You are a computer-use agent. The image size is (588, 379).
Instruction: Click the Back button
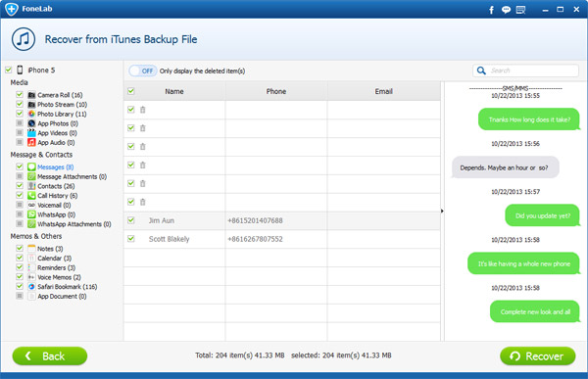coord(50,355)
